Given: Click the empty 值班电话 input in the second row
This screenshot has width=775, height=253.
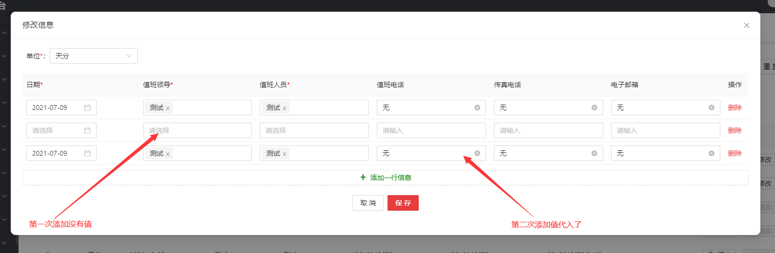Looking at the screenshot, I should click(431, 130).
